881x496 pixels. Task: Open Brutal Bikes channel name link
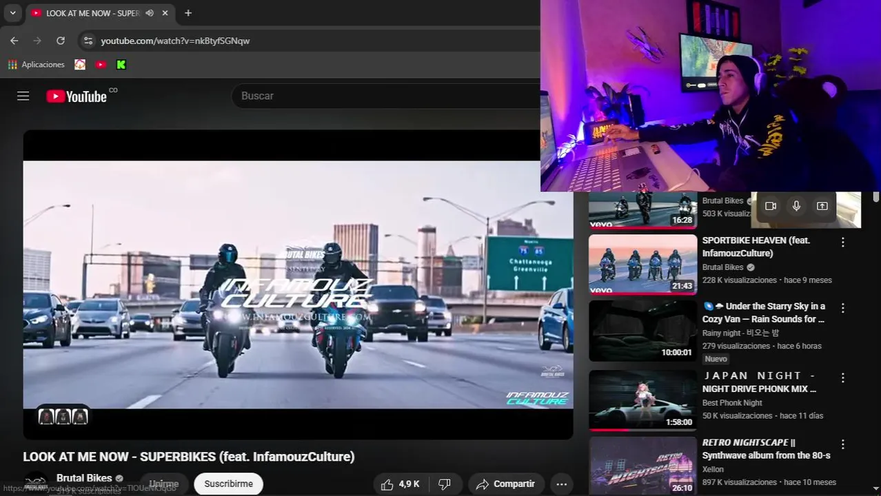(84, 478)
